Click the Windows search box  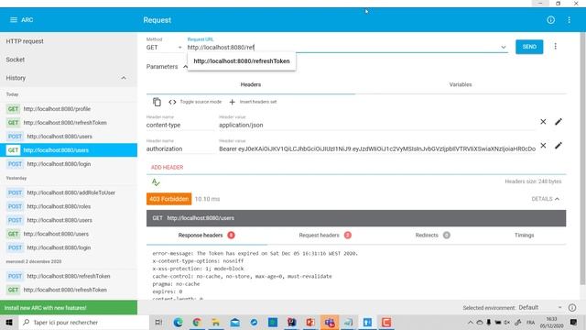pos(83,322)
